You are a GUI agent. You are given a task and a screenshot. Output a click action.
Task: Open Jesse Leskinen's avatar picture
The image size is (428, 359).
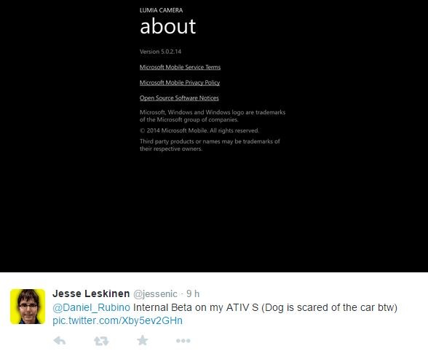[28, 307]
